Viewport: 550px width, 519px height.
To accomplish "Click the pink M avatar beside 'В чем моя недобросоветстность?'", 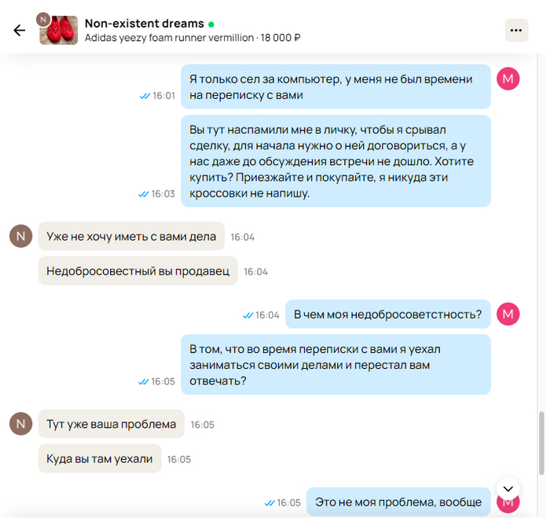I will tap(508, 314).
